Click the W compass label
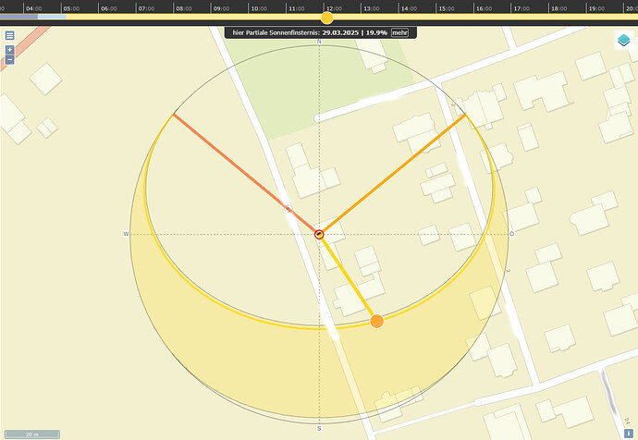The width and height of the screenshot is (638, 440). coord(126,234)
